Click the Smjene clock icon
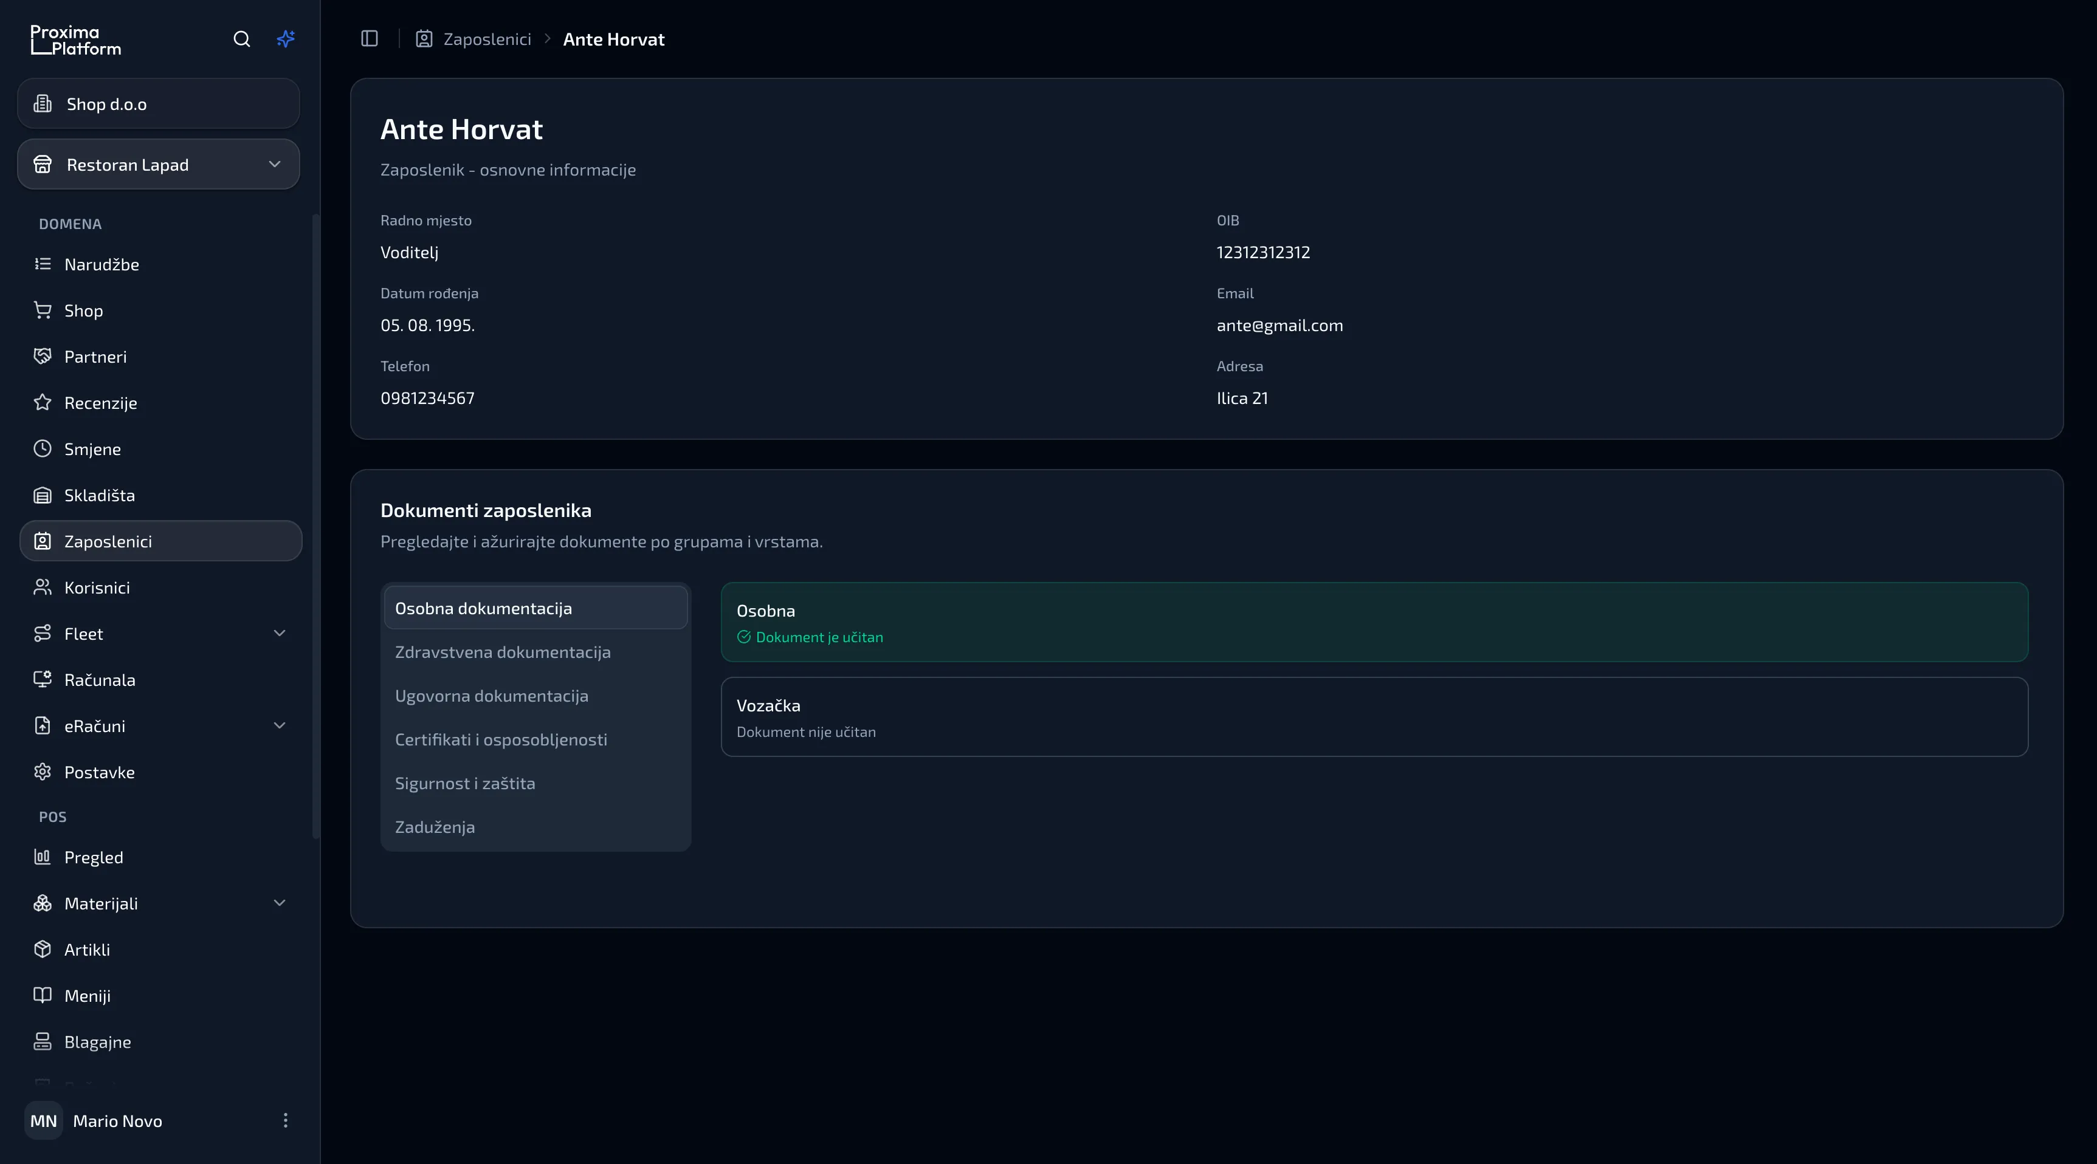The image size is (2097, 1164). (x=43, y=449)
